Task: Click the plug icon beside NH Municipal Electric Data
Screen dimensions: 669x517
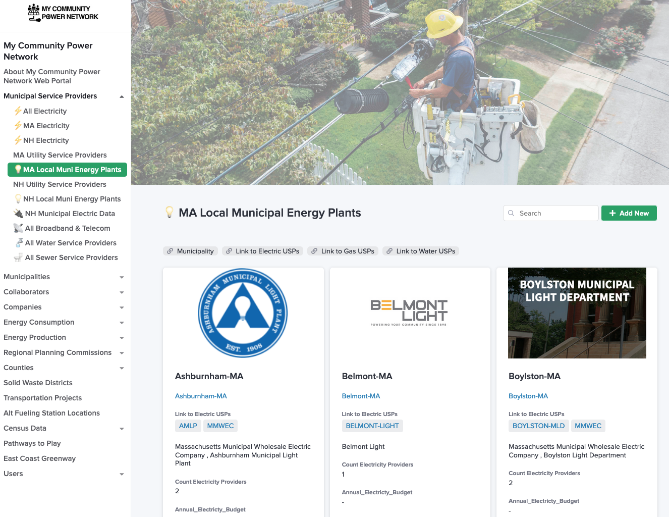Action: [18, 214]
